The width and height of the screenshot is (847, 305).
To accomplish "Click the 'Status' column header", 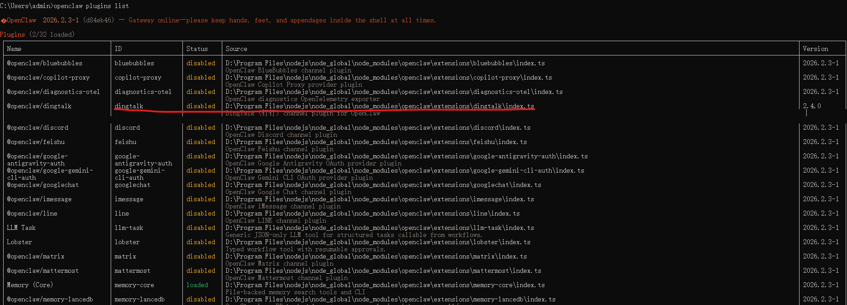I will [197, 49].
